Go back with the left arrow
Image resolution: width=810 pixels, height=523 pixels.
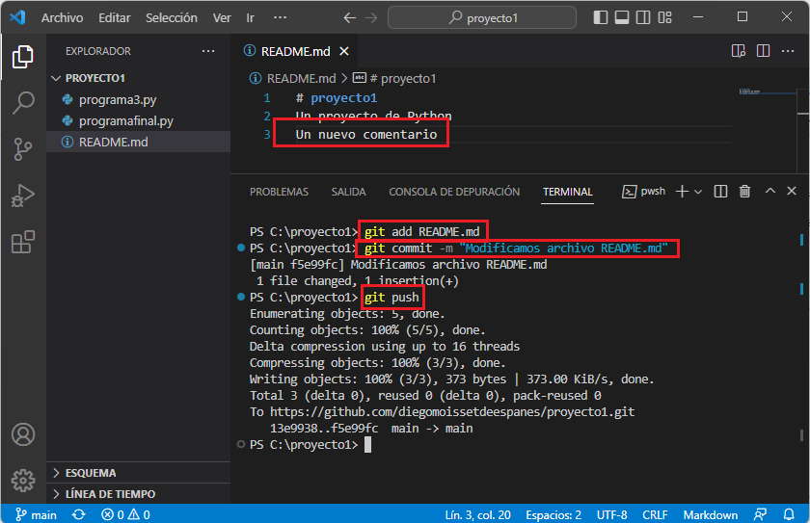[350, 17]
